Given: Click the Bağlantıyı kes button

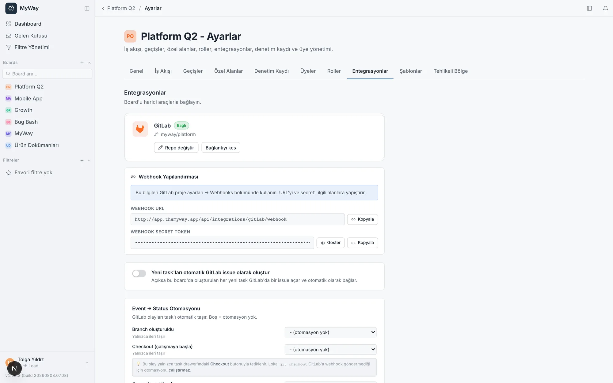Looking at the screenshot, I should pyautogui.click(x=221, y=148).
